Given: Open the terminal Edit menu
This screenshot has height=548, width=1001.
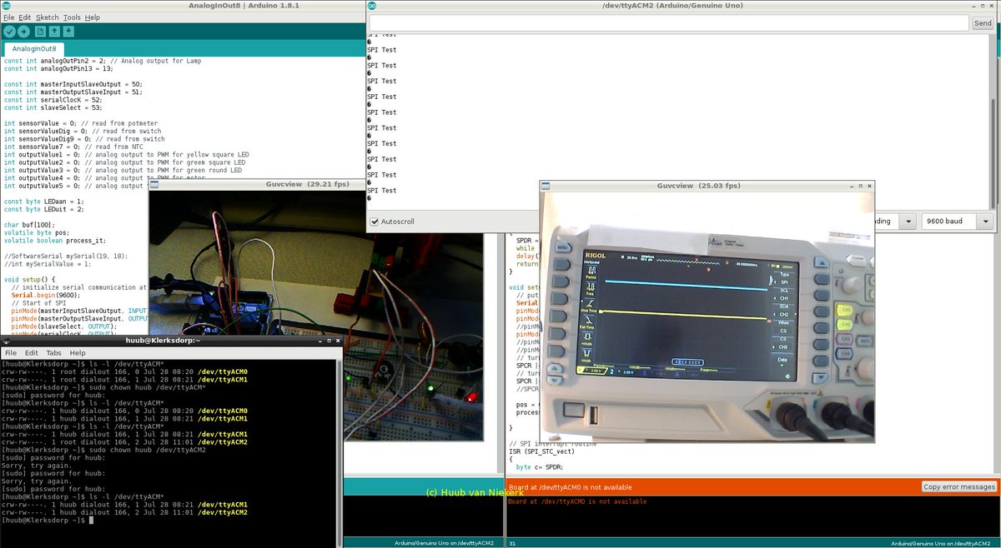Looking at the screenshot, I should [32, 353].
